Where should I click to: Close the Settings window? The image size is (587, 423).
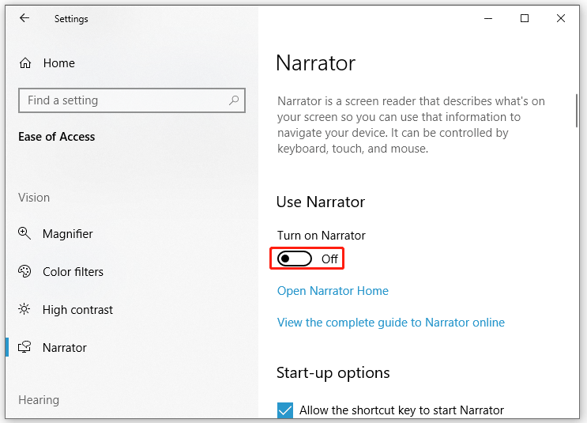click(561, 18)
